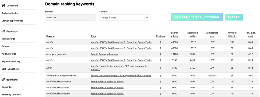Select the 'ahrefs backlinks check' keyword cell

(58, 88)
